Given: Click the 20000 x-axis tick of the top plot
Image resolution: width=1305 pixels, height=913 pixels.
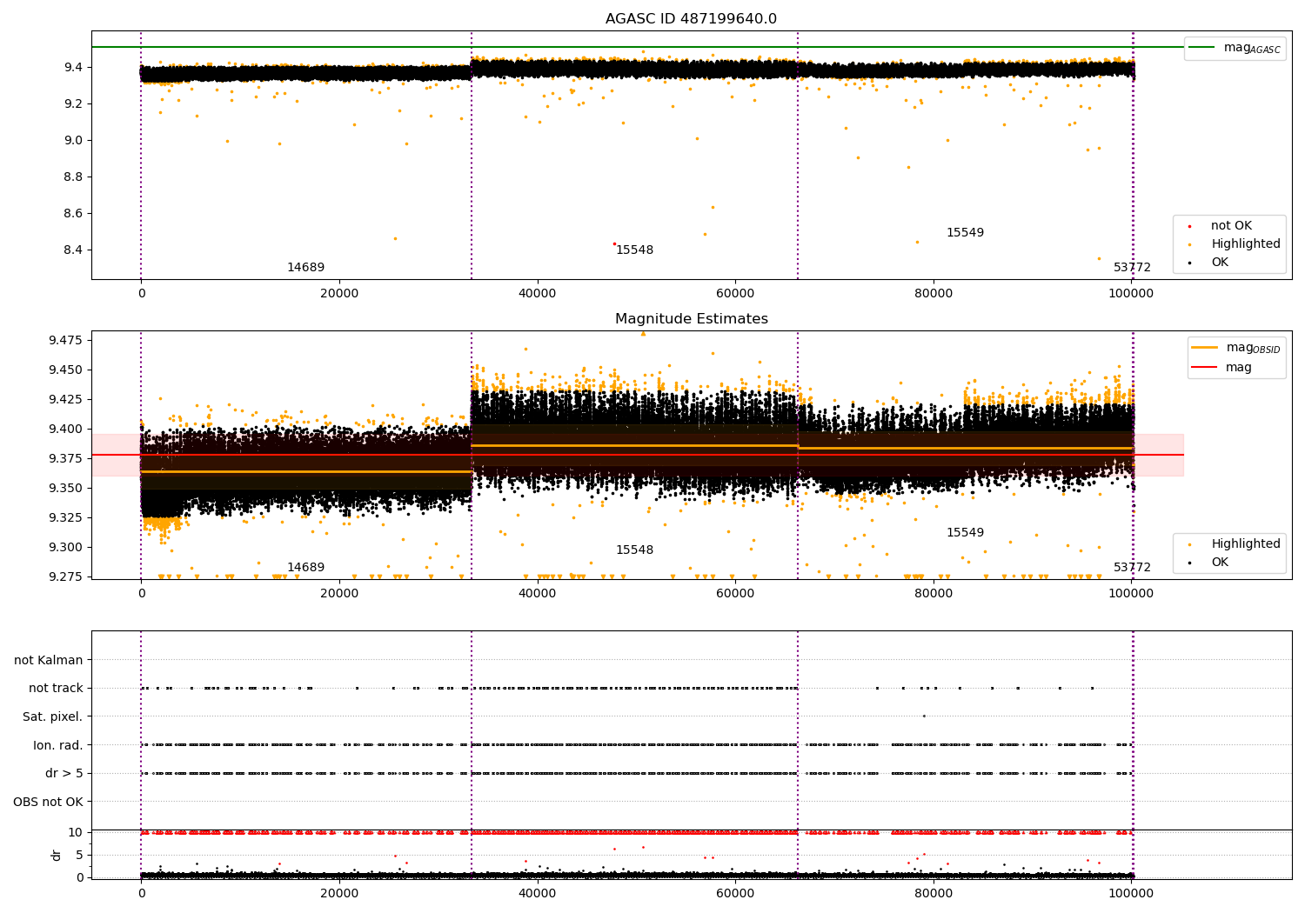Looking at the screenshot, I should click(x=339, y=293).
